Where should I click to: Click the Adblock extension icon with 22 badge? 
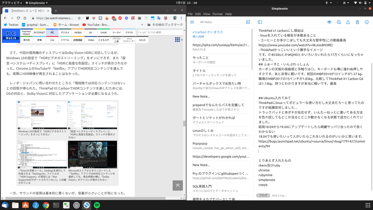coord(114,18)
